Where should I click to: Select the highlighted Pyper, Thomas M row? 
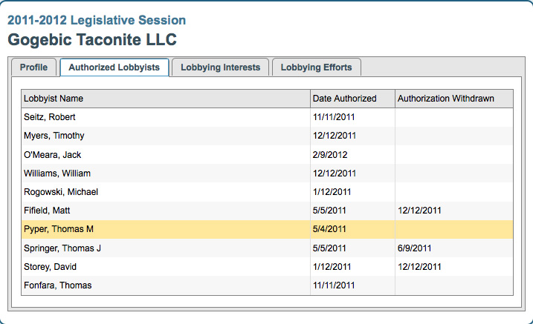coord(59,229)
